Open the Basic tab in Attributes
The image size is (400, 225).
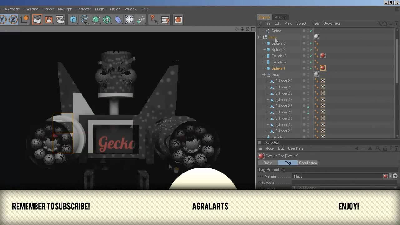(x=268, y=163)
